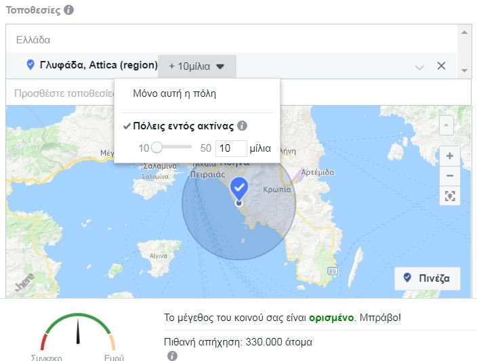Click the info icon below Πιθανή απήχηση
This screenshot has width=477, height=361.
(x=172, y=356)
